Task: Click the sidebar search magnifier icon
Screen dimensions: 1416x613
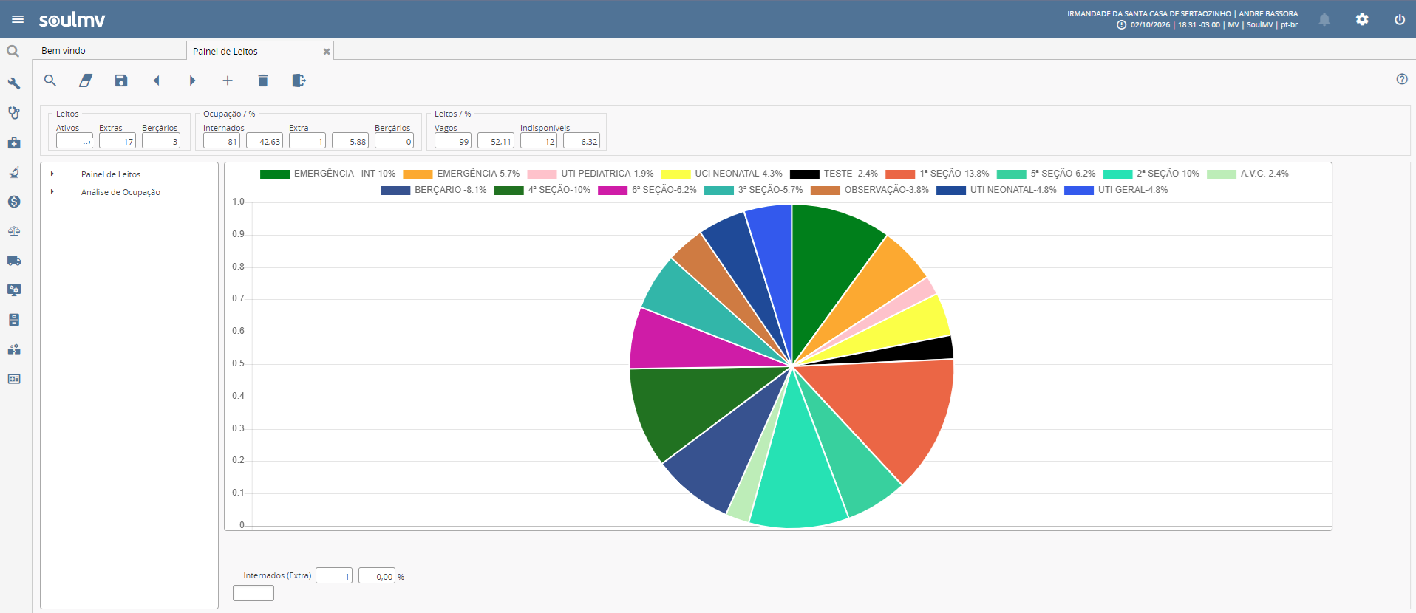Action: 13,52
